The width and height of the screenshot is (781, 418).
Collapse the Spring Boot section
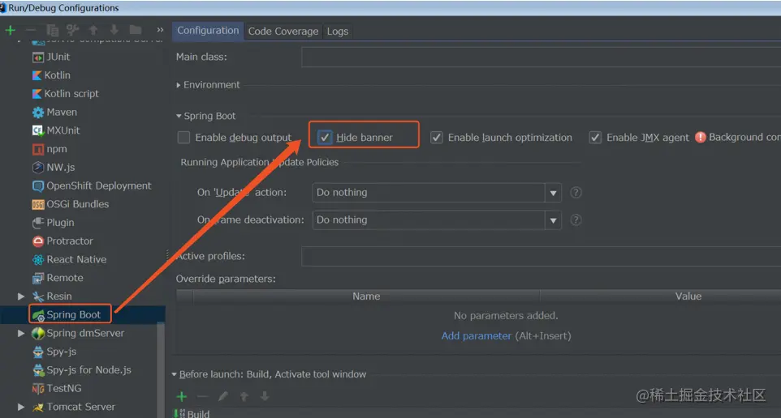tap(179, 117)
